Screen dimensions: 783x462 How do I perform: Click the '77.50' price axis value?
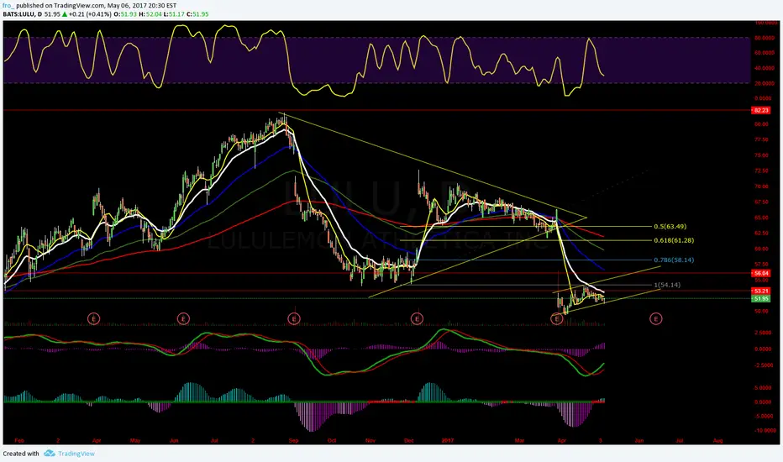coord(761,139)
